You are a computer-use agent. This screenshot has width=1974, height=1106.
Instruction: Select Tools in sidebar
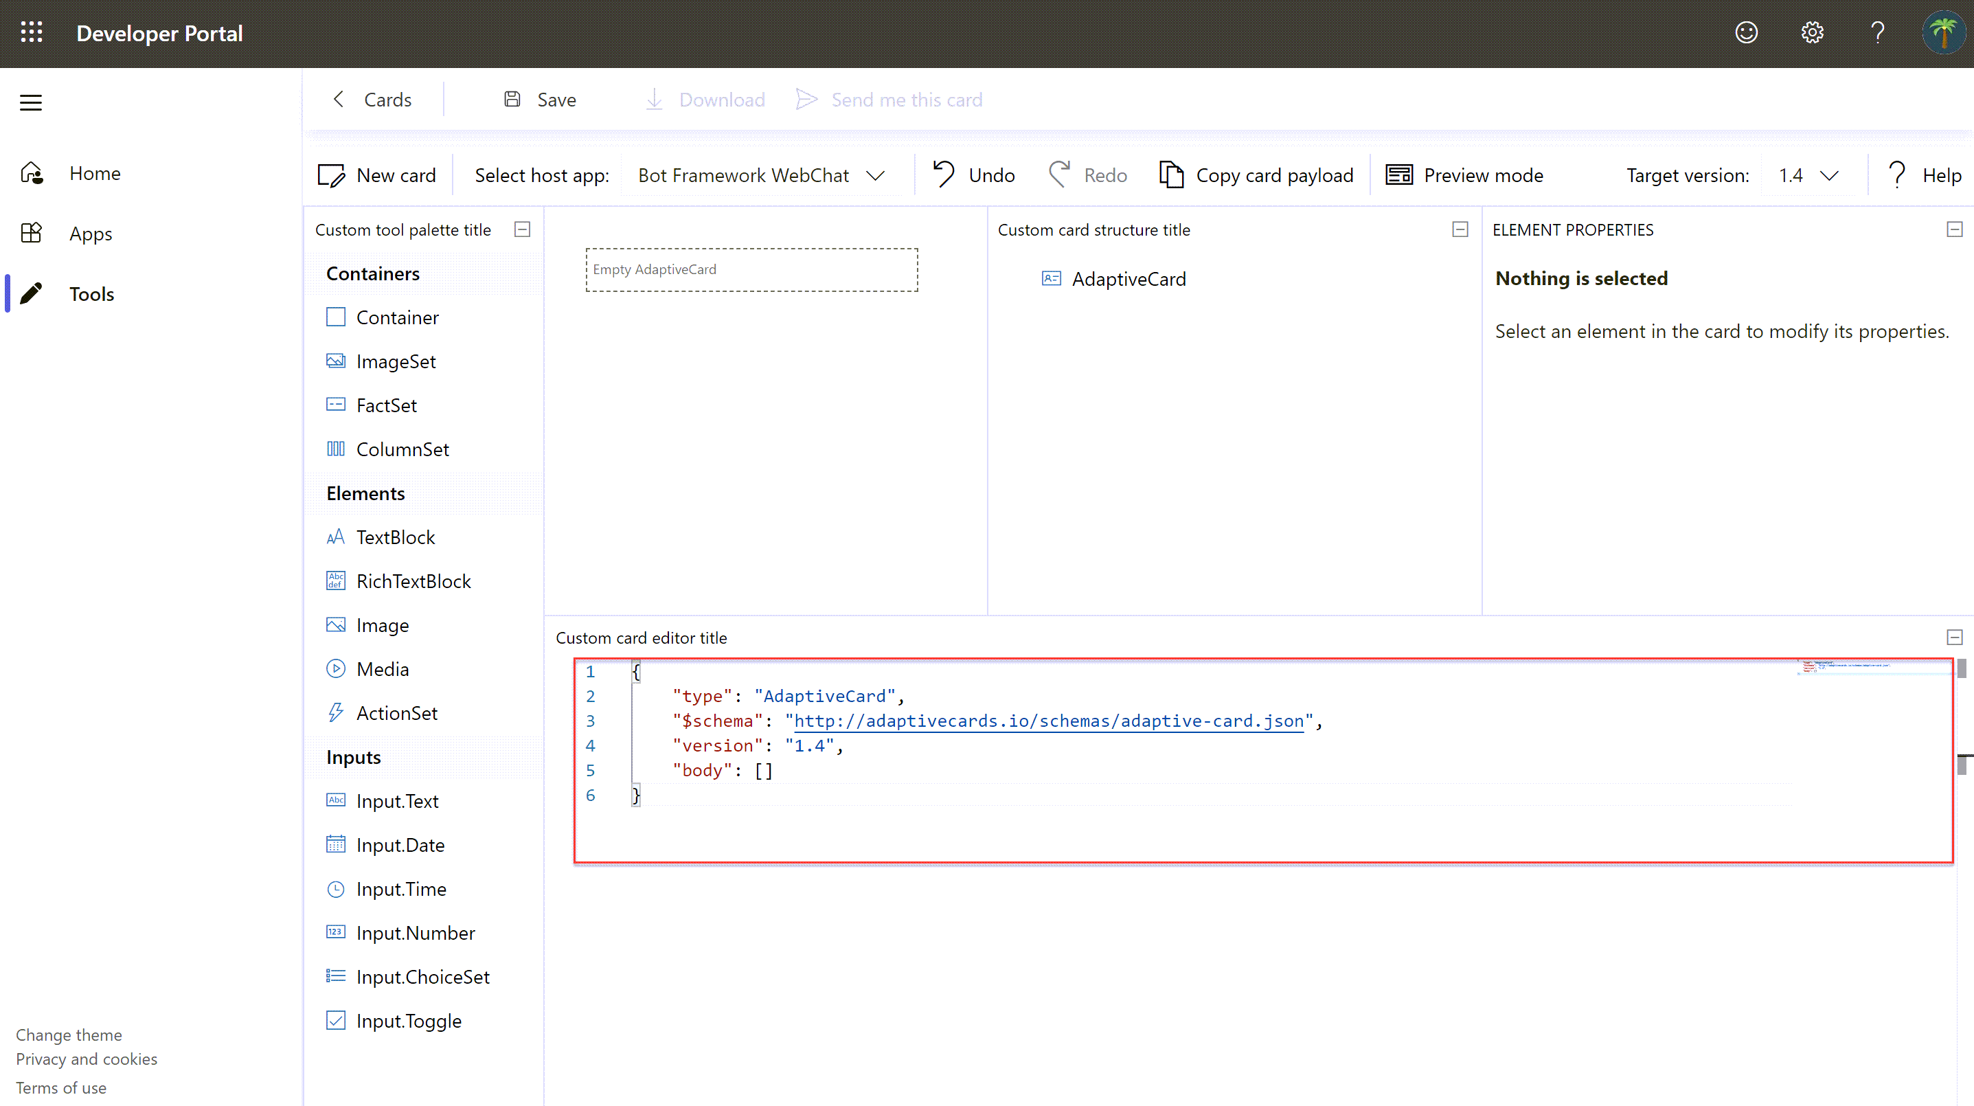[x=91, y=293]
